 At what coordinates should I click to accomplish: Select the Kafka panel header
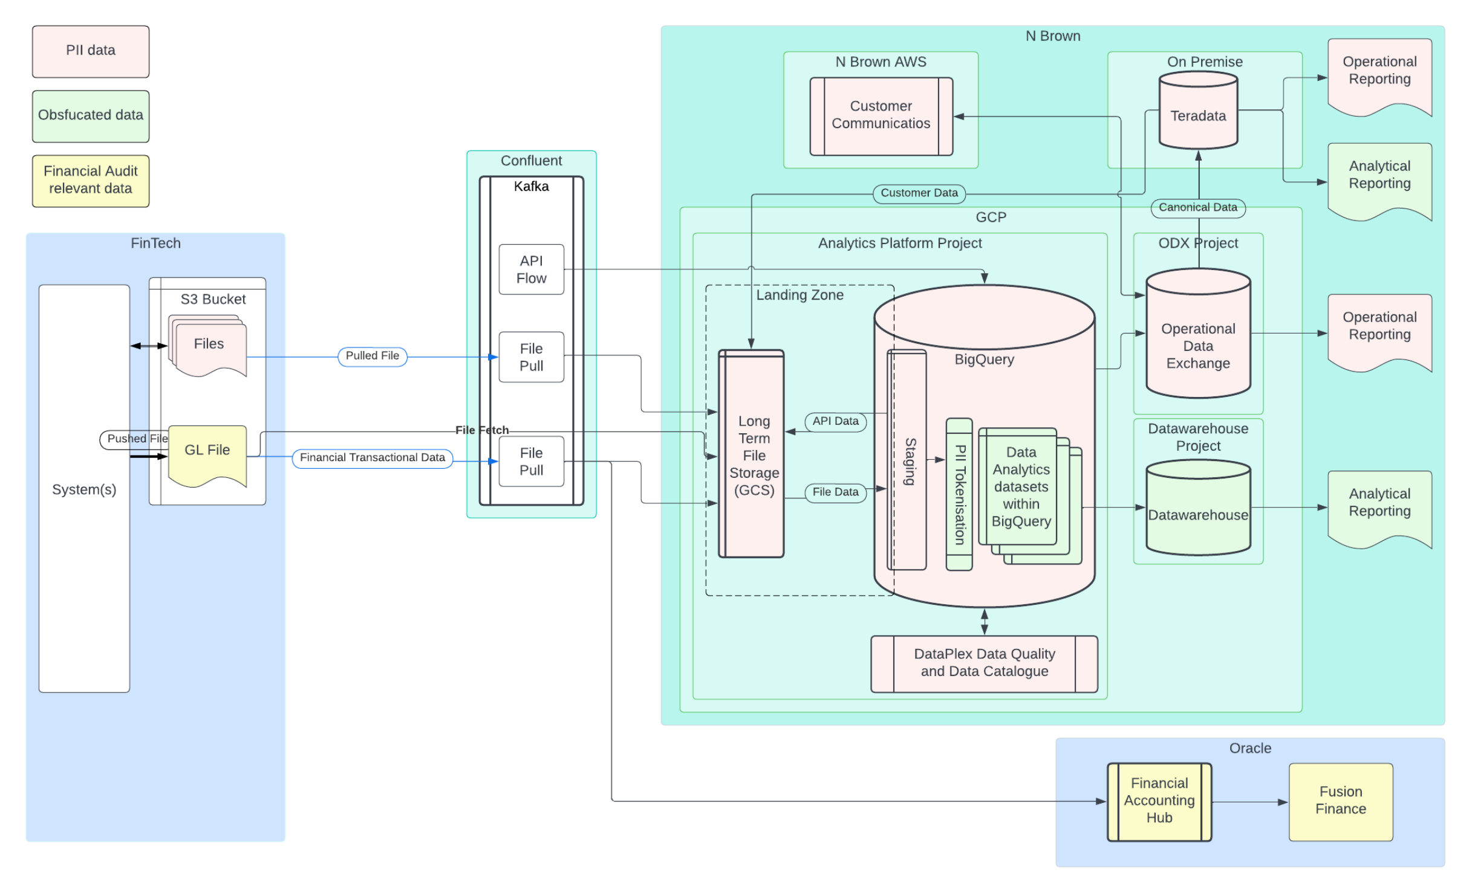pos(530,186)
